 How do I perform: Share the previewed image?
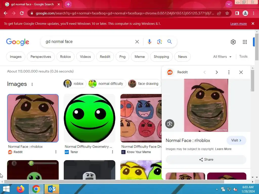coord(206,160)
